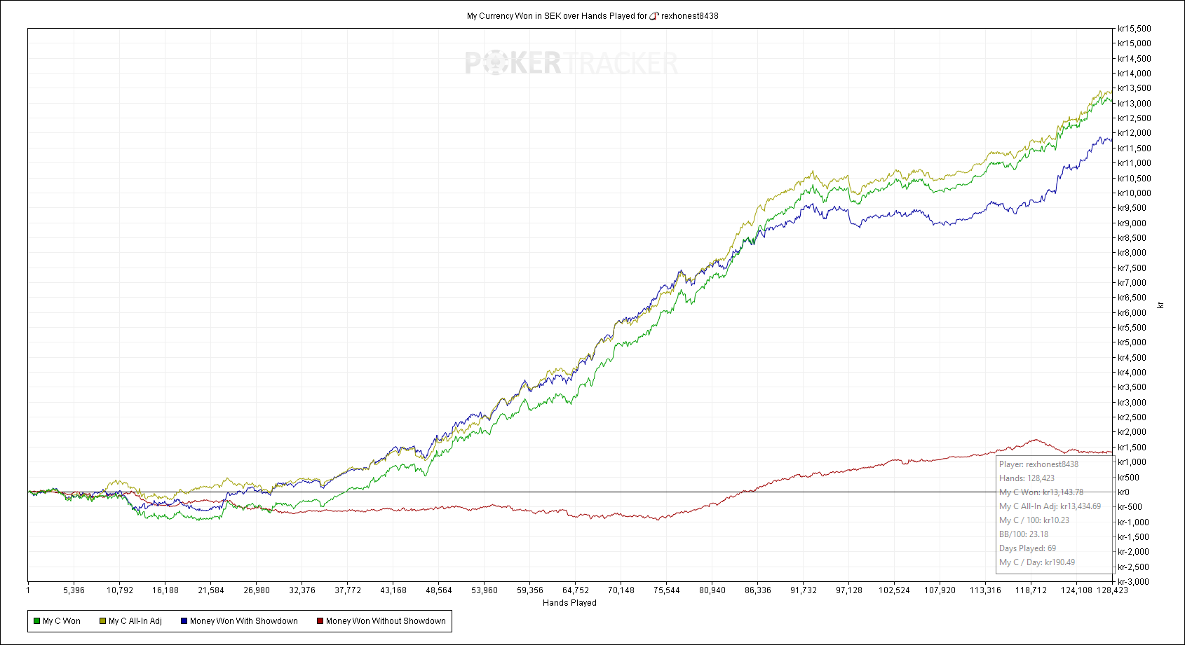Select the My C Won legend label
Screen dimensions: 1185x645
[x=62, y=621]
